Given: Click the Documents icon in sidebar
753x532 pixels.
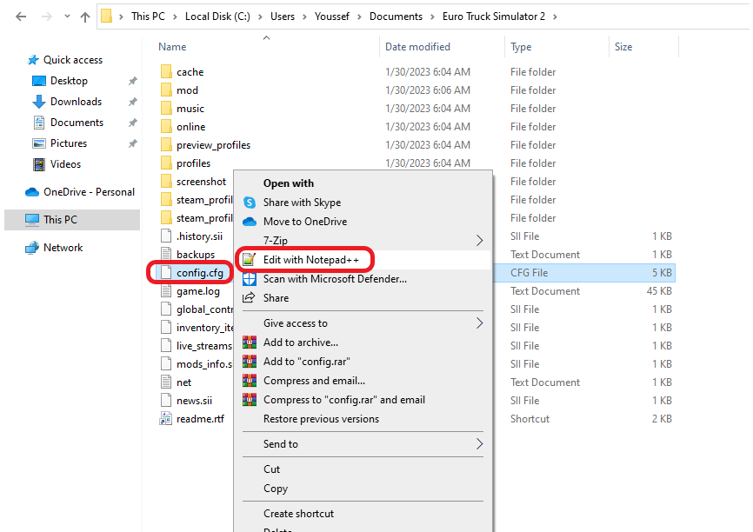Looking at the screenshot, I should [39, 123].
